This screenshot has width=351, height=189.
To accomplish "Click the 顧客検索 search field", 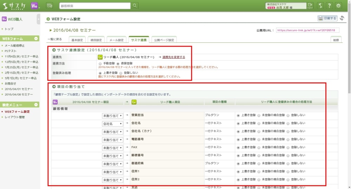I will coord(94,6).
